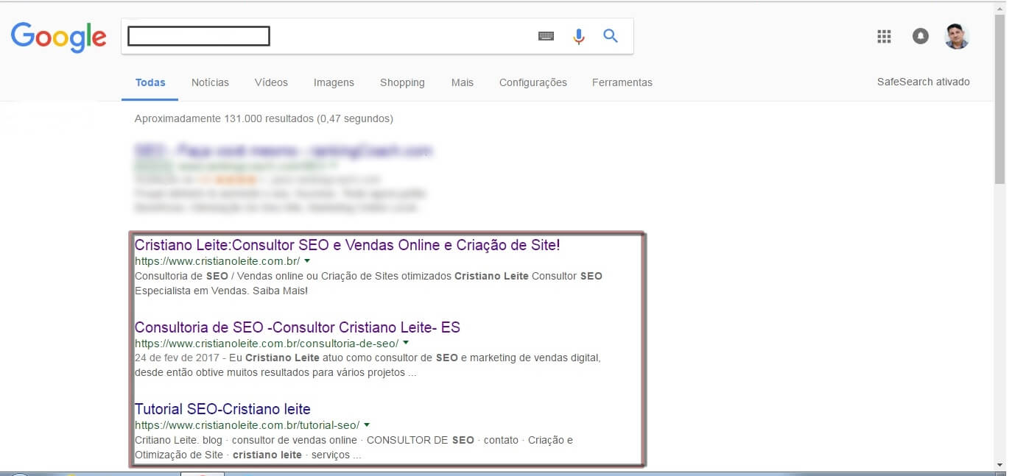Open 'Consultoria de SEO -Consultor Cristiano Leite- ES' result
Viewport: 1012px width, 476px height.
click(x=298, y=327)
